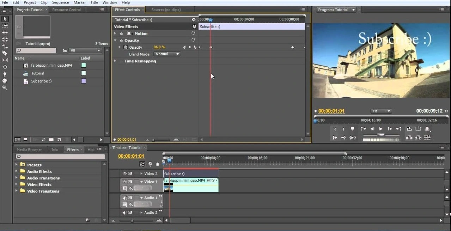
Task: Expand the Motion effect properties
Action: (x=115, y=34)
